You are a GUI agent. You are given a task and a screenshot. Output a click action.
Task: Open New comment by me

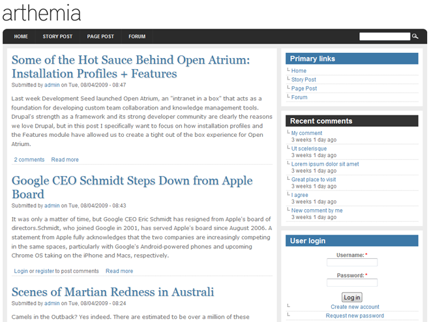[317, 211]
